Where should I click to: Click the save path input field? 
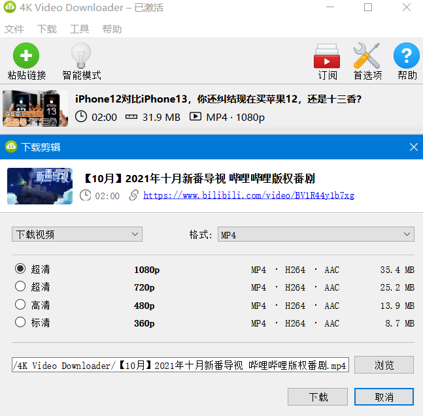pos(180,365)
